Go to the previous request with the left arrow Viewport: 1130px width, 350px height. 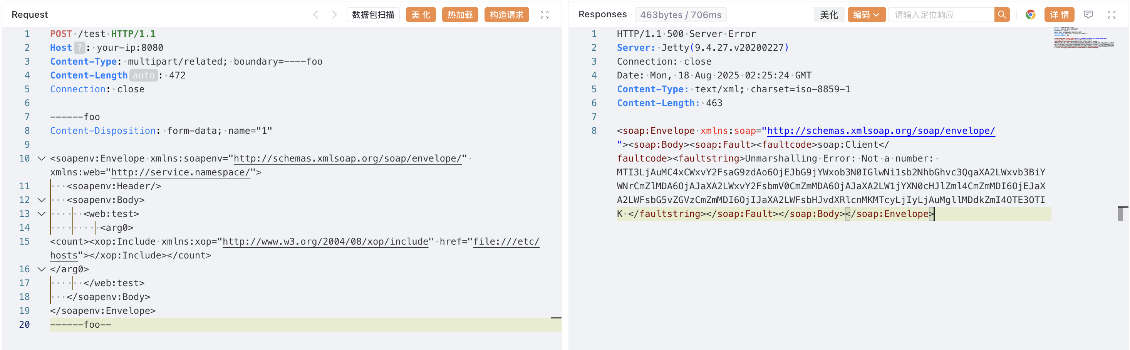tap(315, 15)
